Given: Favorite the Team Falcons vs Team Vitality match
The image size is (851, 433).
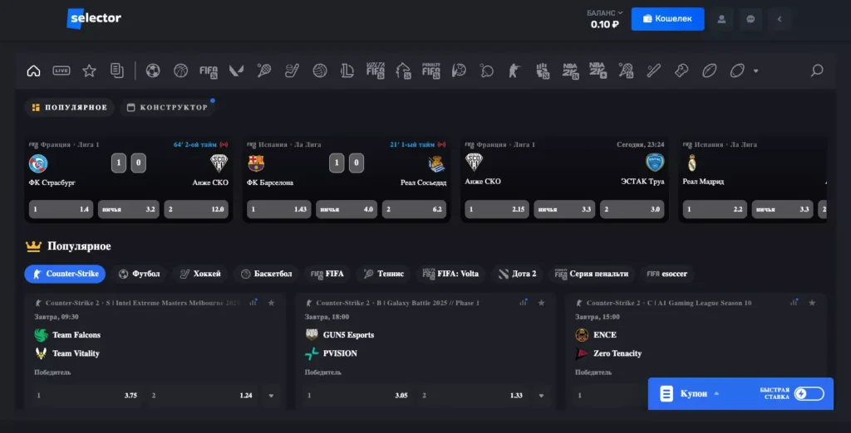Looking at the screenshot, I should click(x=271, y=303).
